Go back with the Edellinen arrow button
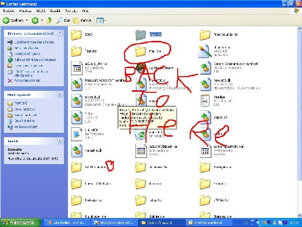 pyautogui.click(x=13, y=20)
